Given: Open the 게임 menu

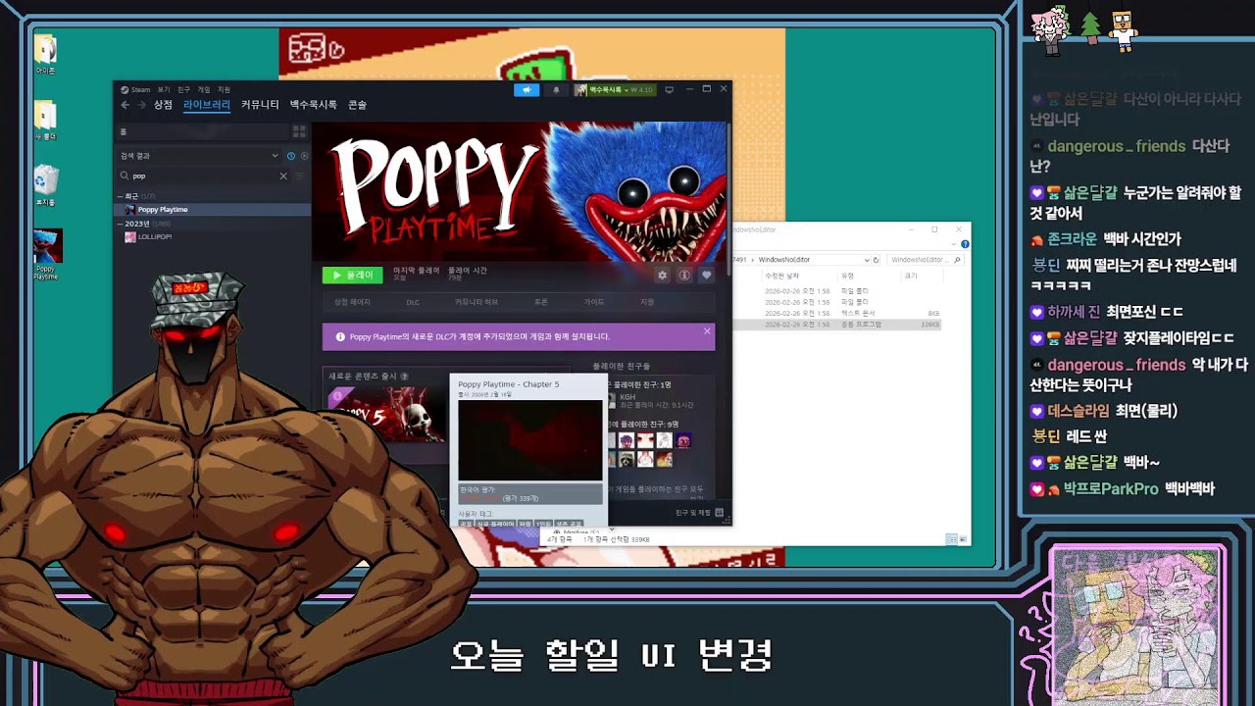Looking at the screenshot, I should [x=204, y=89].
